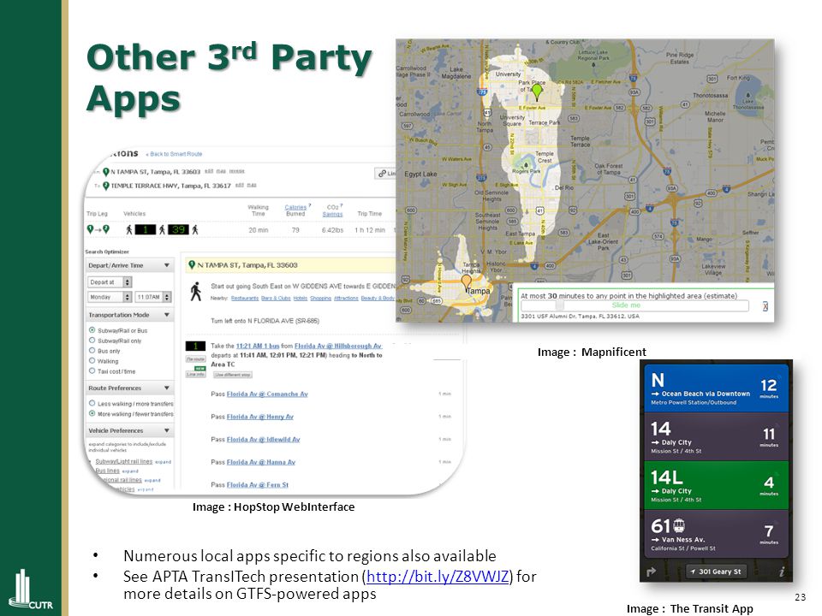Tap the info icon in Transit App
This screenshot has width=822, height=616.
(781, 572)
